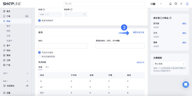Viewport: 192px width, 96px height.
Task: Click the 地点 column header
Action: [42, 75]
